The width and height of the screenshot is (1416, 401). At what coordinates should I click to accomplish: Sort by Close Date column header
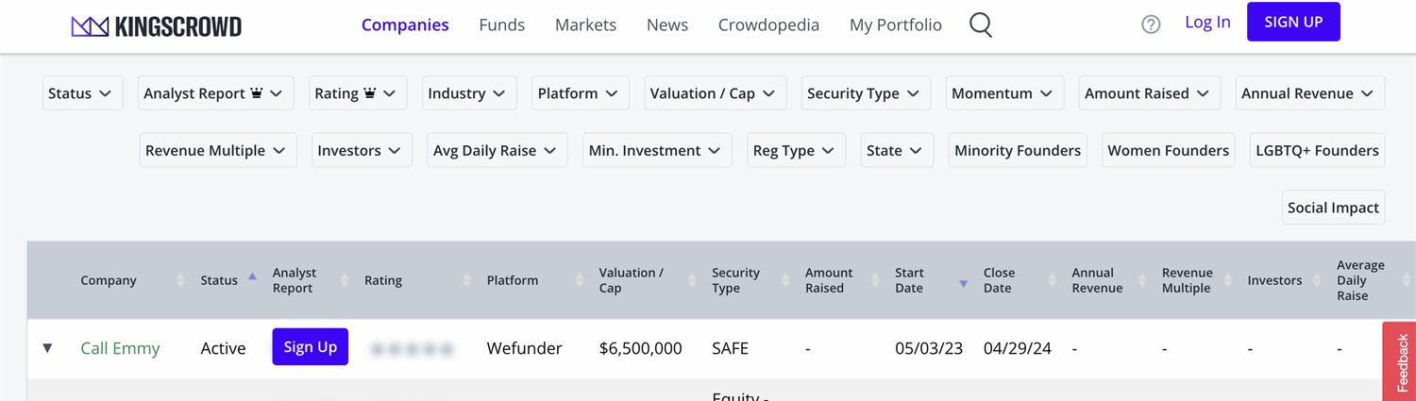point(1000,280)
